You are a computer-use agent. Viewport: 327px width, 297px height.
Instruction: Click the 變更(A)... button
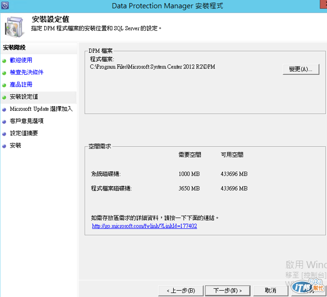coord(301,69)
